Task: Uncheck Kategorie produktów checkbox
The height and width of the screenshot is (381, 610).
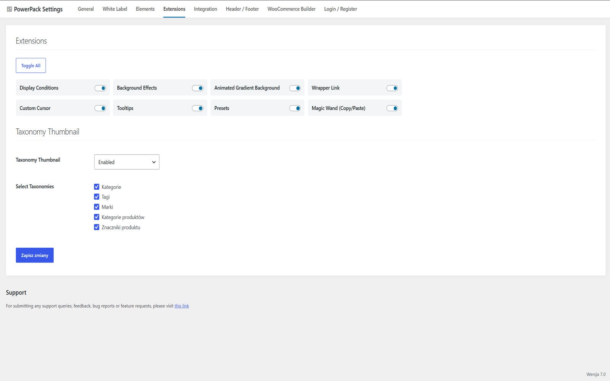Action: tap(96, 217)
